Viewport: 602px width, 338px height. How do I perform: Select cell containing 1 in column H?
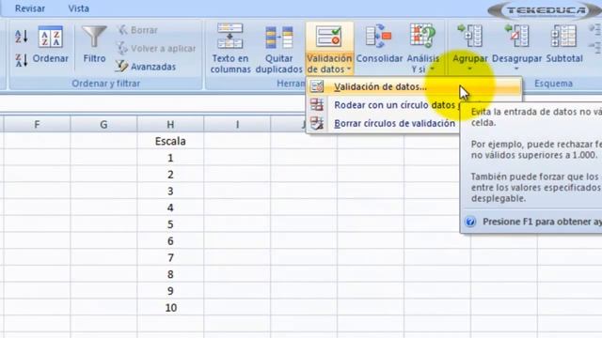[170, 158]
